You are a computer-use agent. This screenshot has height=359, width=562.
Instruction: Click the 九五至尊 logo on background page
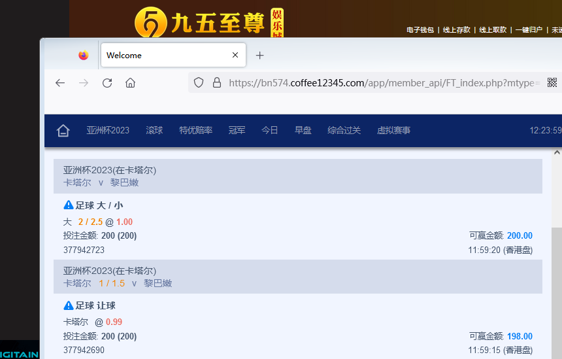(x=209, y=22)
